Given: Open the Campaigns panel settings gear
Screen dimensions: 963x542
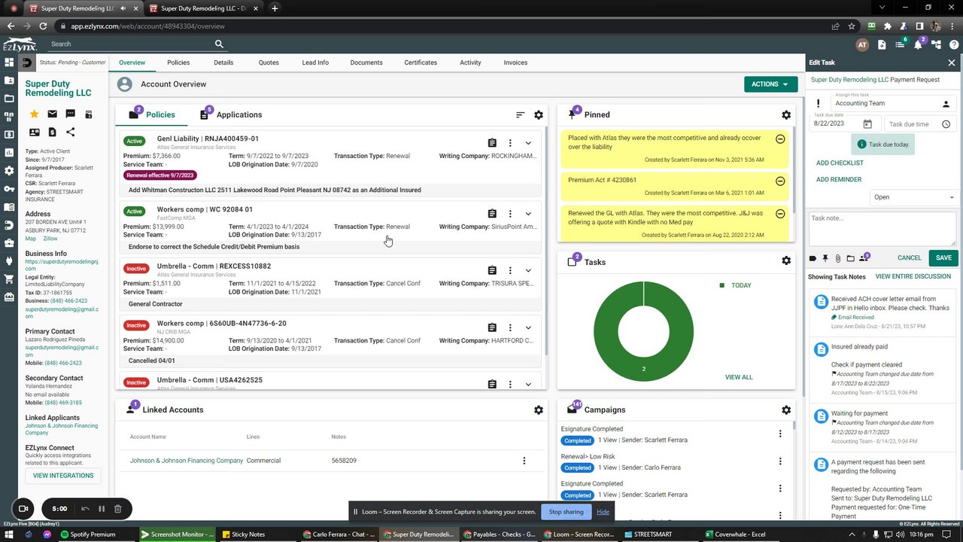Looking at the screenshot, I should (786, 410).
